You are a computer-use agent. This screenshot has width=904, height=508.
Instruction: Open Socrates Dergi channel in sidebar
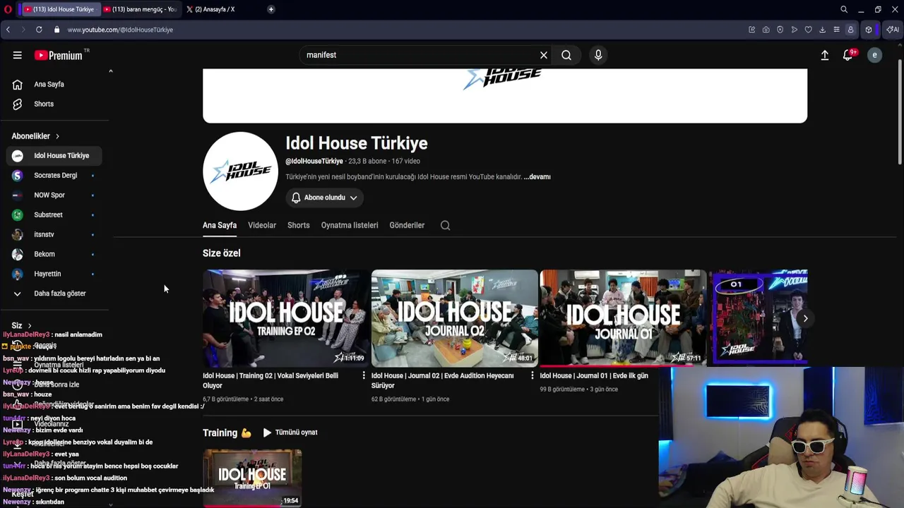point(54,176)
